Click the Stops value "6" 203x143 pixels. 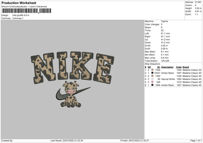(x=162, y=27)
